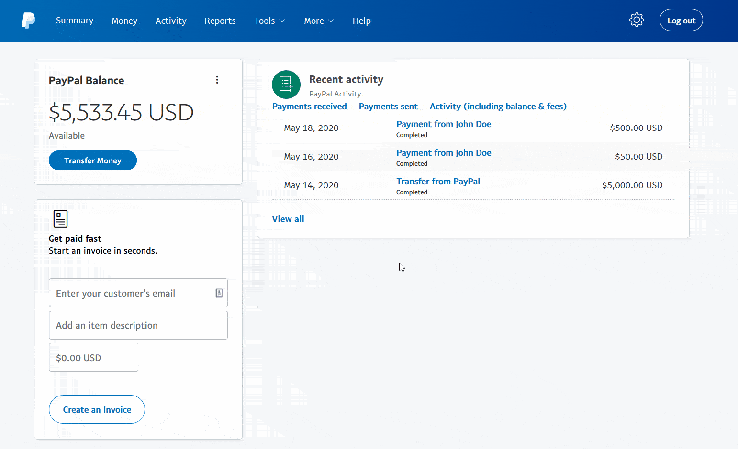This screenshot has width=738, height=449.
Task: Log out of PayPal
Action: [681, 20]
